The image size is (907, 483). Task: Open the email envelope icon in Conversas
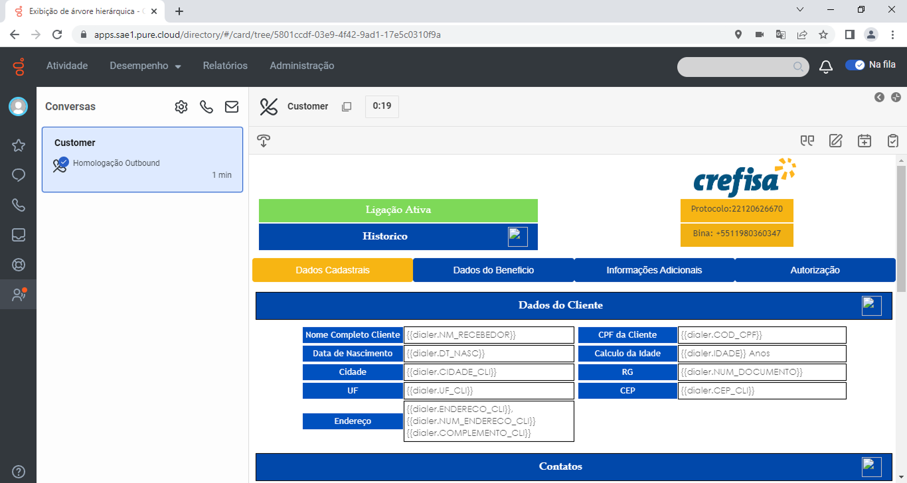(x=231, y=107)
